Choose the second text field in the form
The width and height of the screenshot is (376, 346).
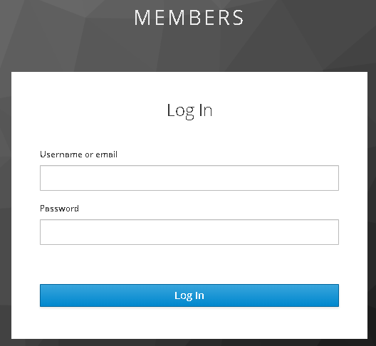pos(189,232)
